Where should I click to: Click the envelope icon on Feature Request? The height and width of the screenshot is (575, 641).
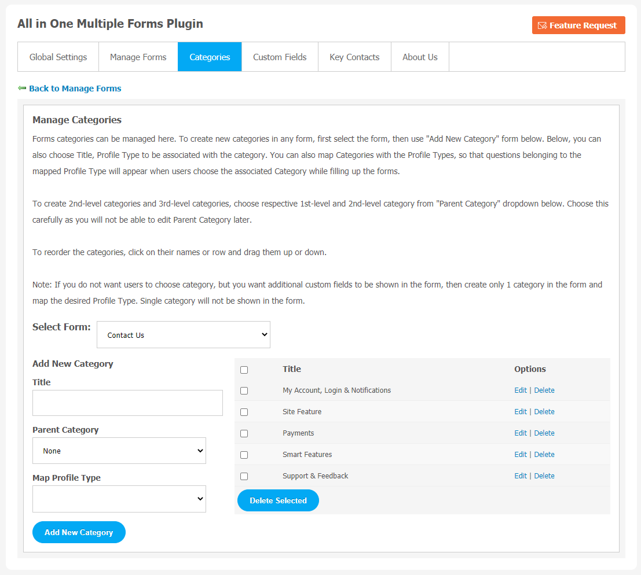coord(542,25)
